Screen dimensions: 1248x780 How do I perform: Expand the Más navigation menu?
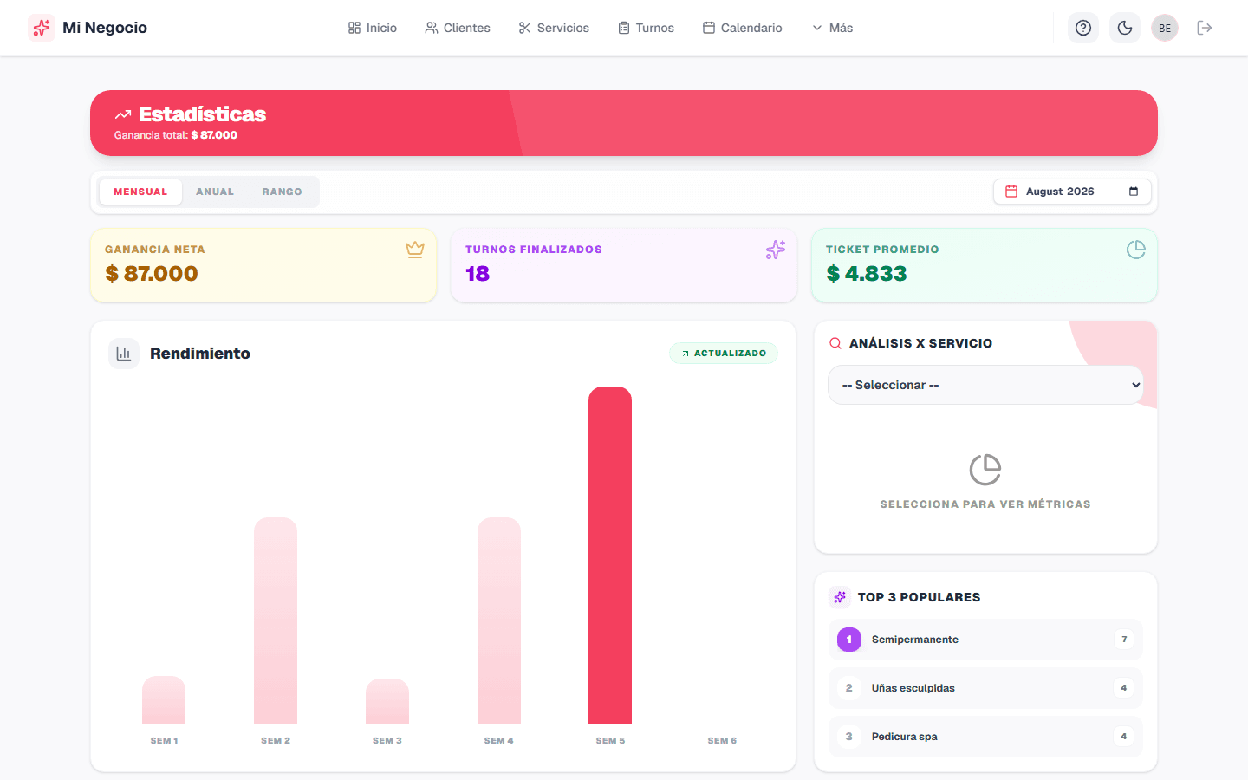tap(832, 28)
